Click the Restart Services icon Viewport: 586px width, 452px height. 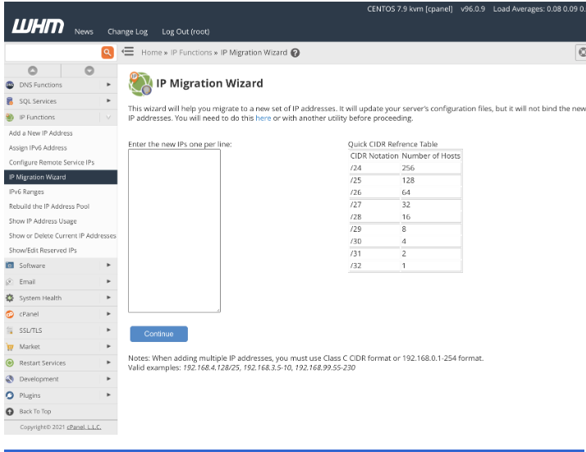pos(10,362)
